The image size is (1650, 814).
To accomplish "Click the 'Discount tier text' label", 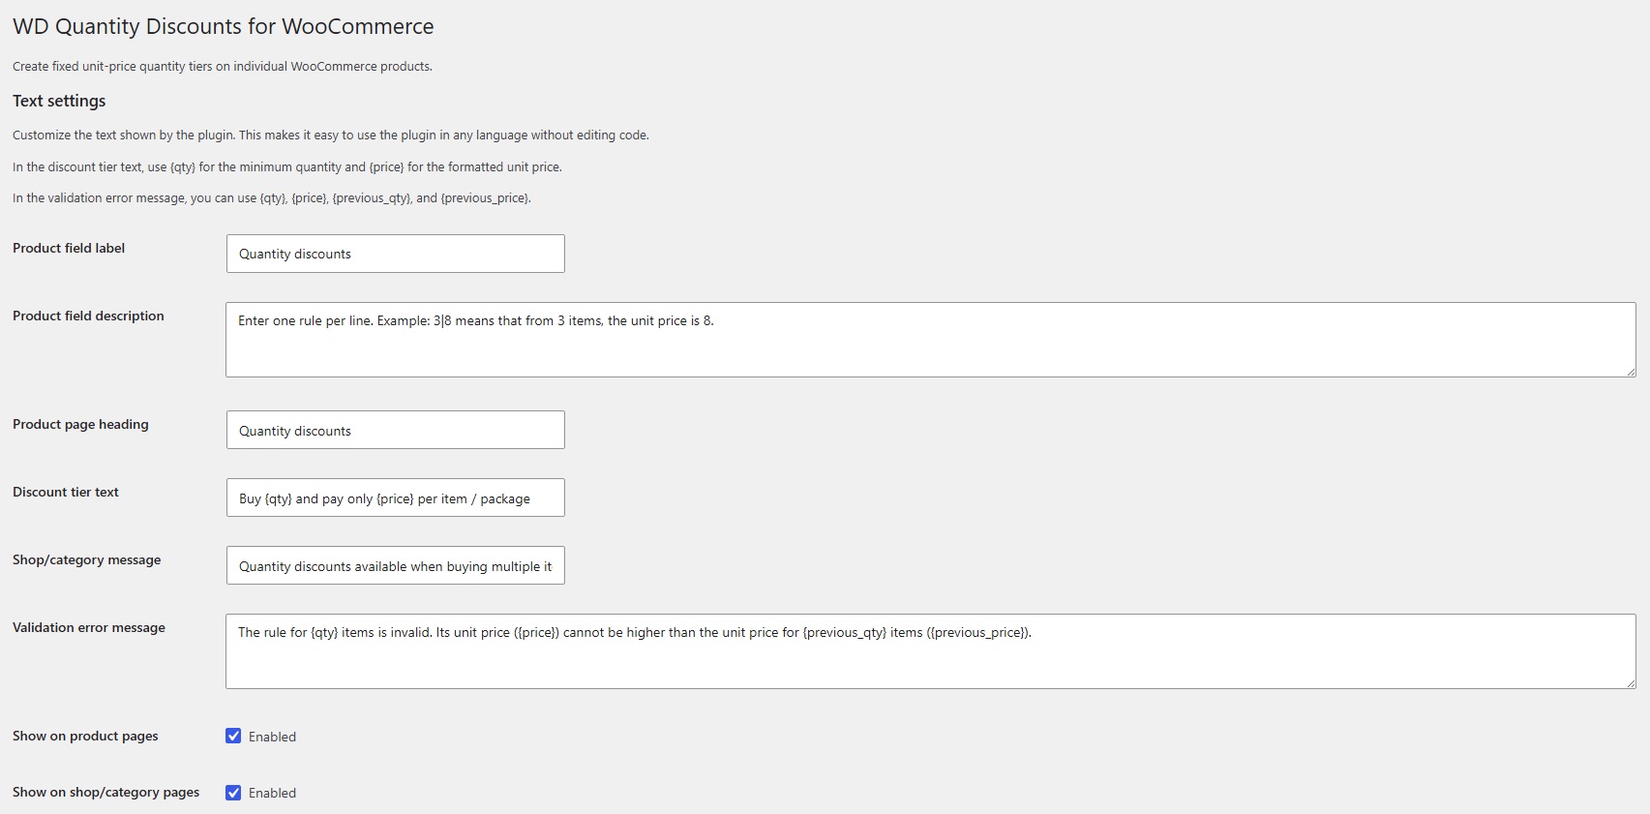I will (66, 492).
